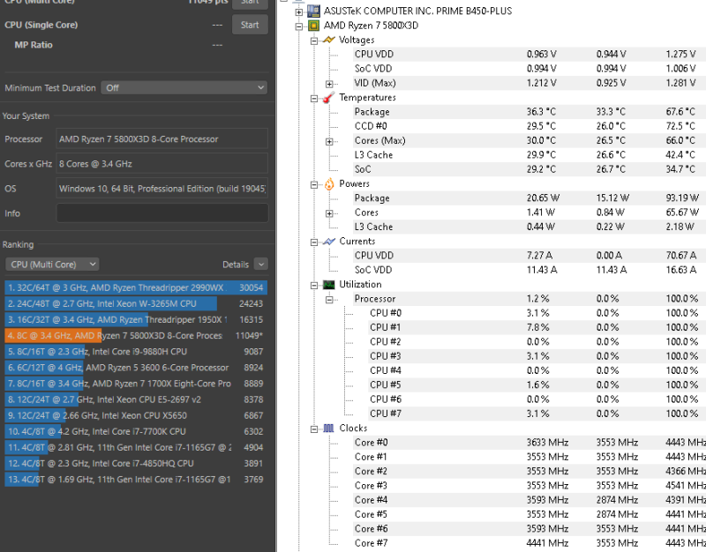Select the CPU #7 utilization row
This screenshot has width=706, height=552.
[x=537, y=414]
